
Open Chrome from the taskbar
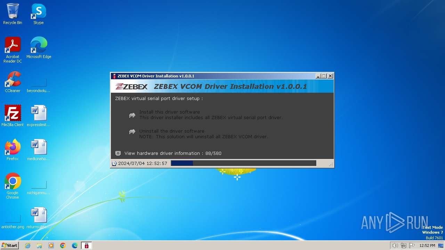[63, 245]
